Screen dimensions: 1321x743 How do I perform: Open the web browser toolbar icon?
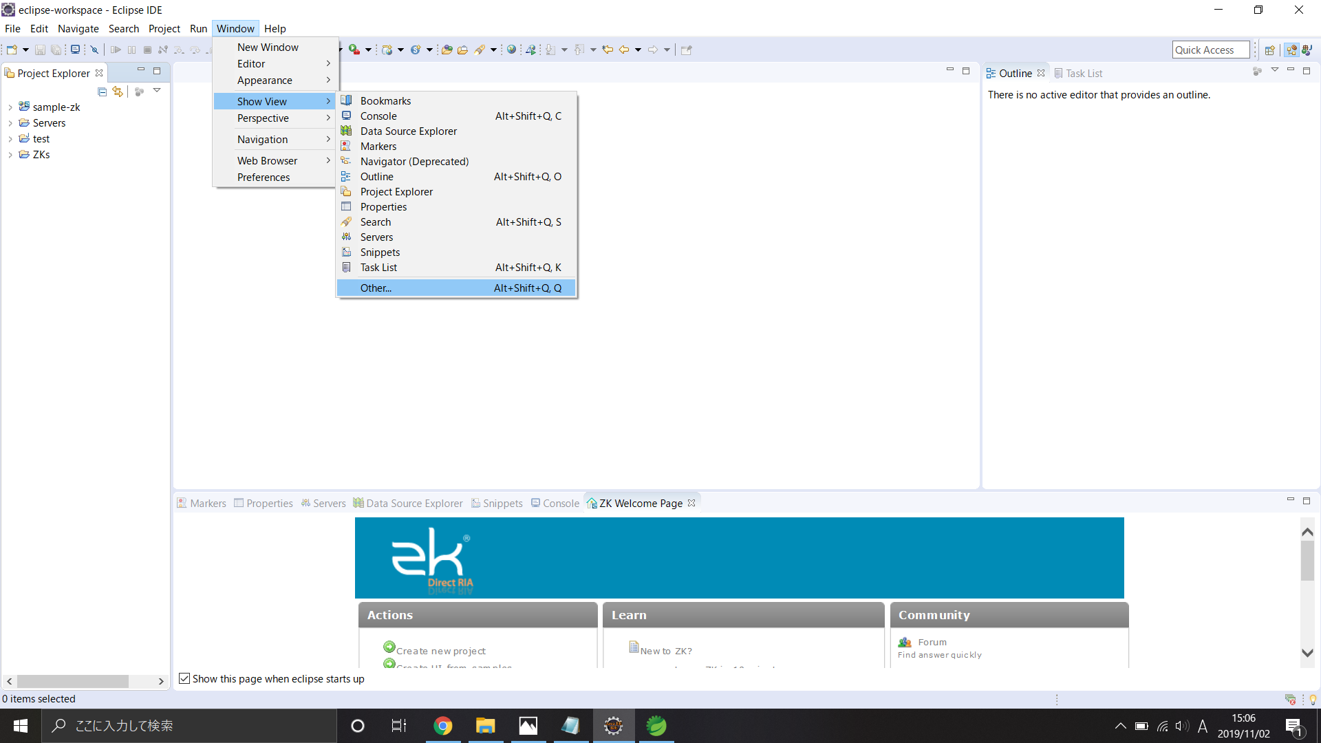(x=511, y=50)
